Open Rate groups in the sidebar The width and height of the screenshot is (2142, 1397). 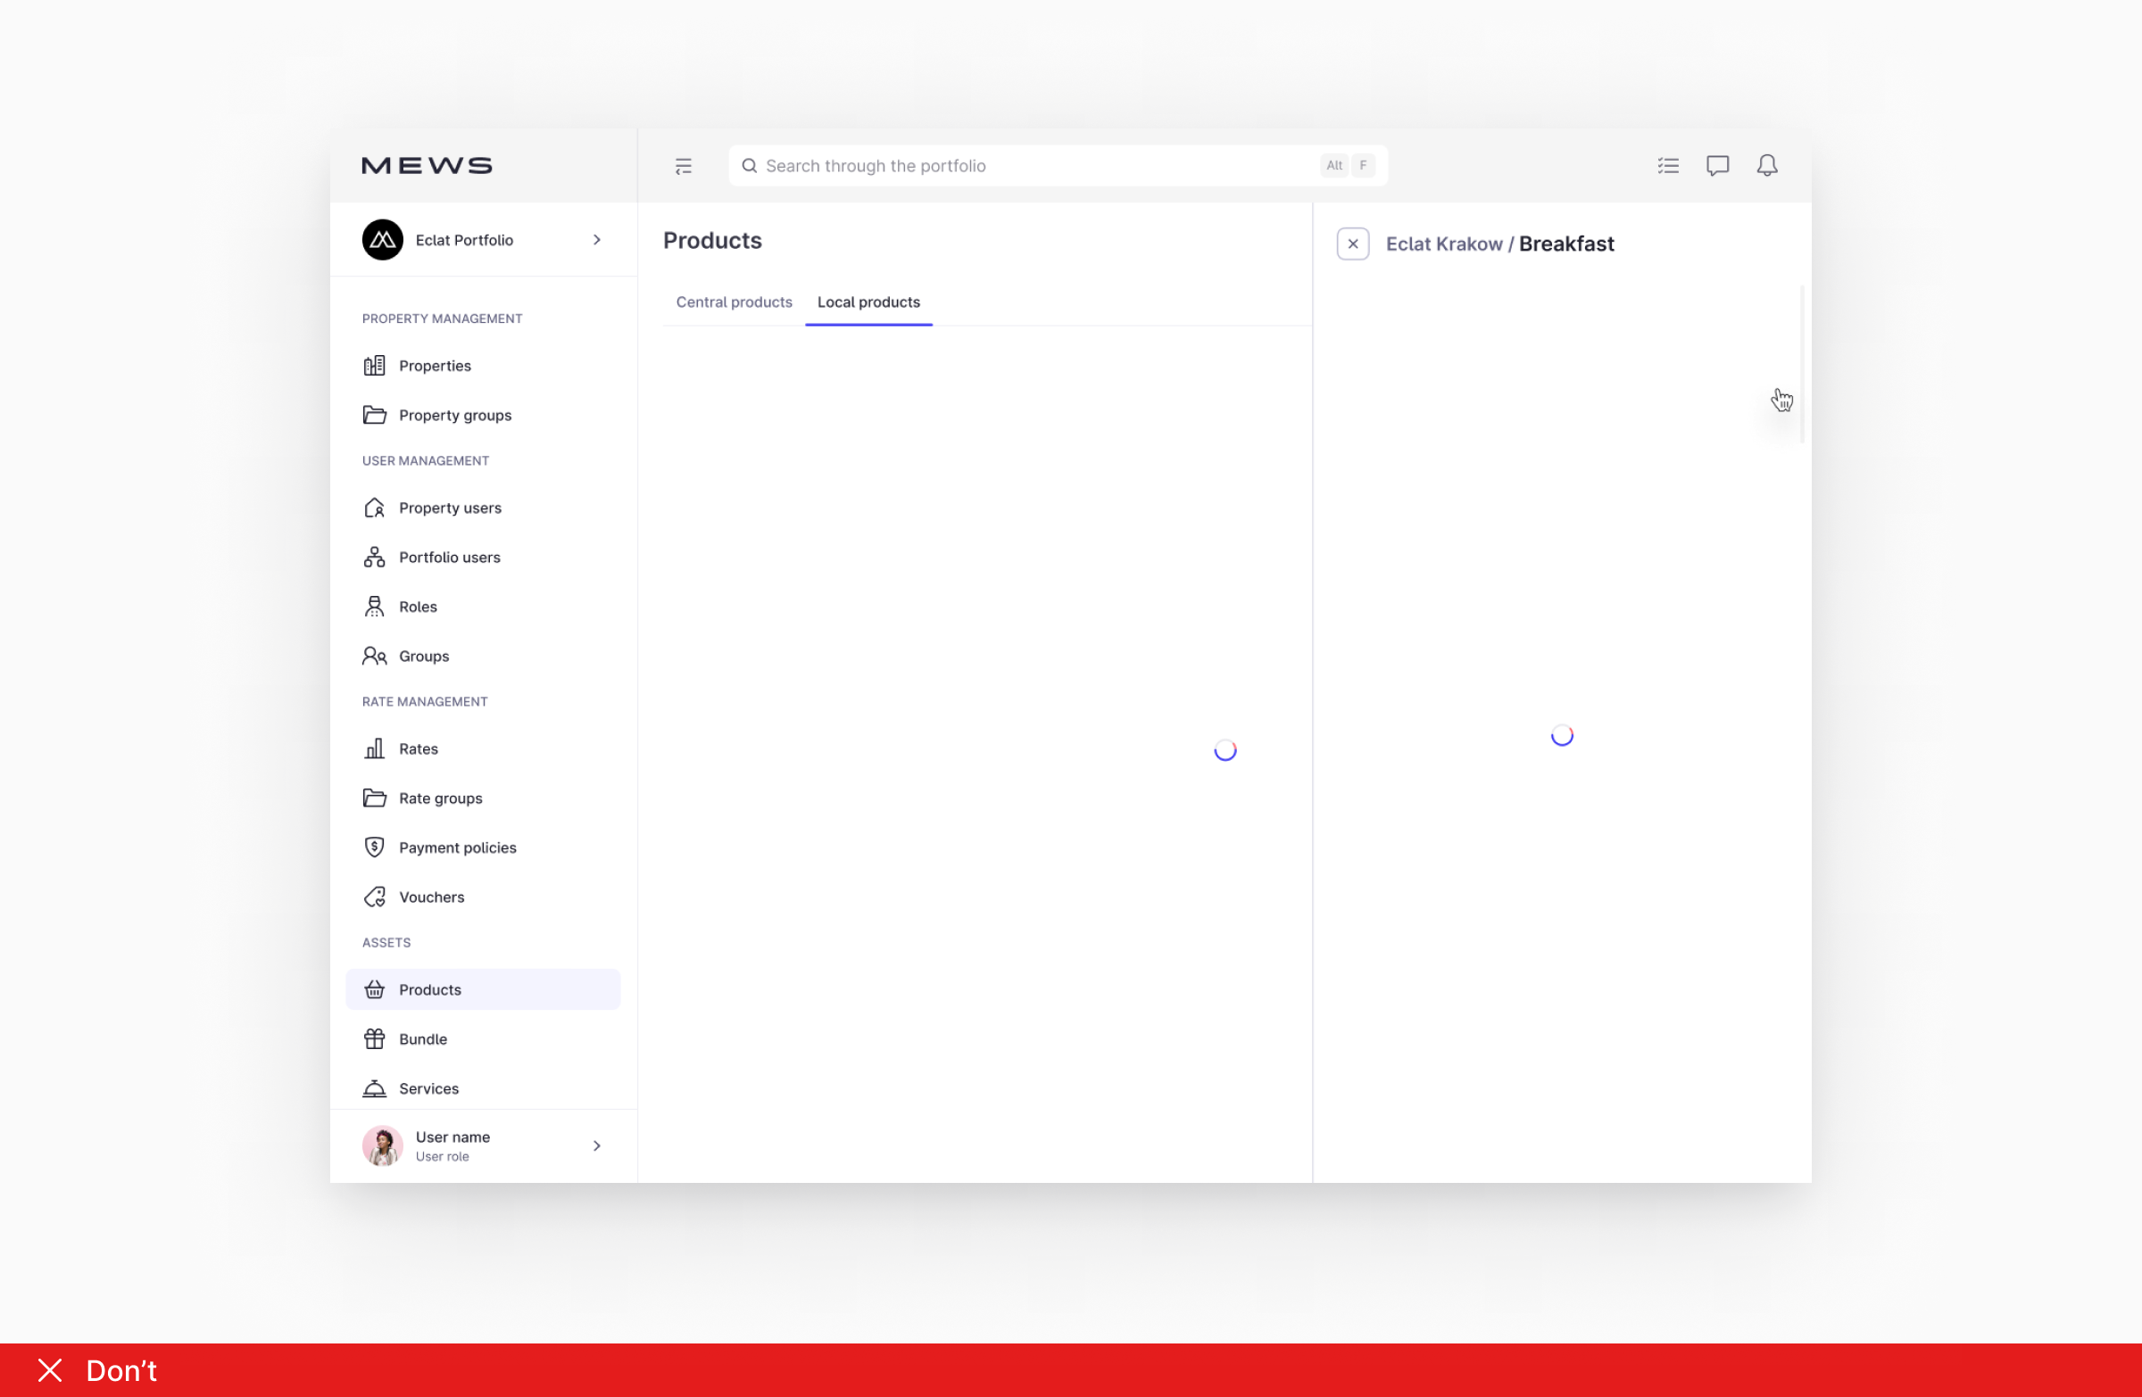click(440, 798)
